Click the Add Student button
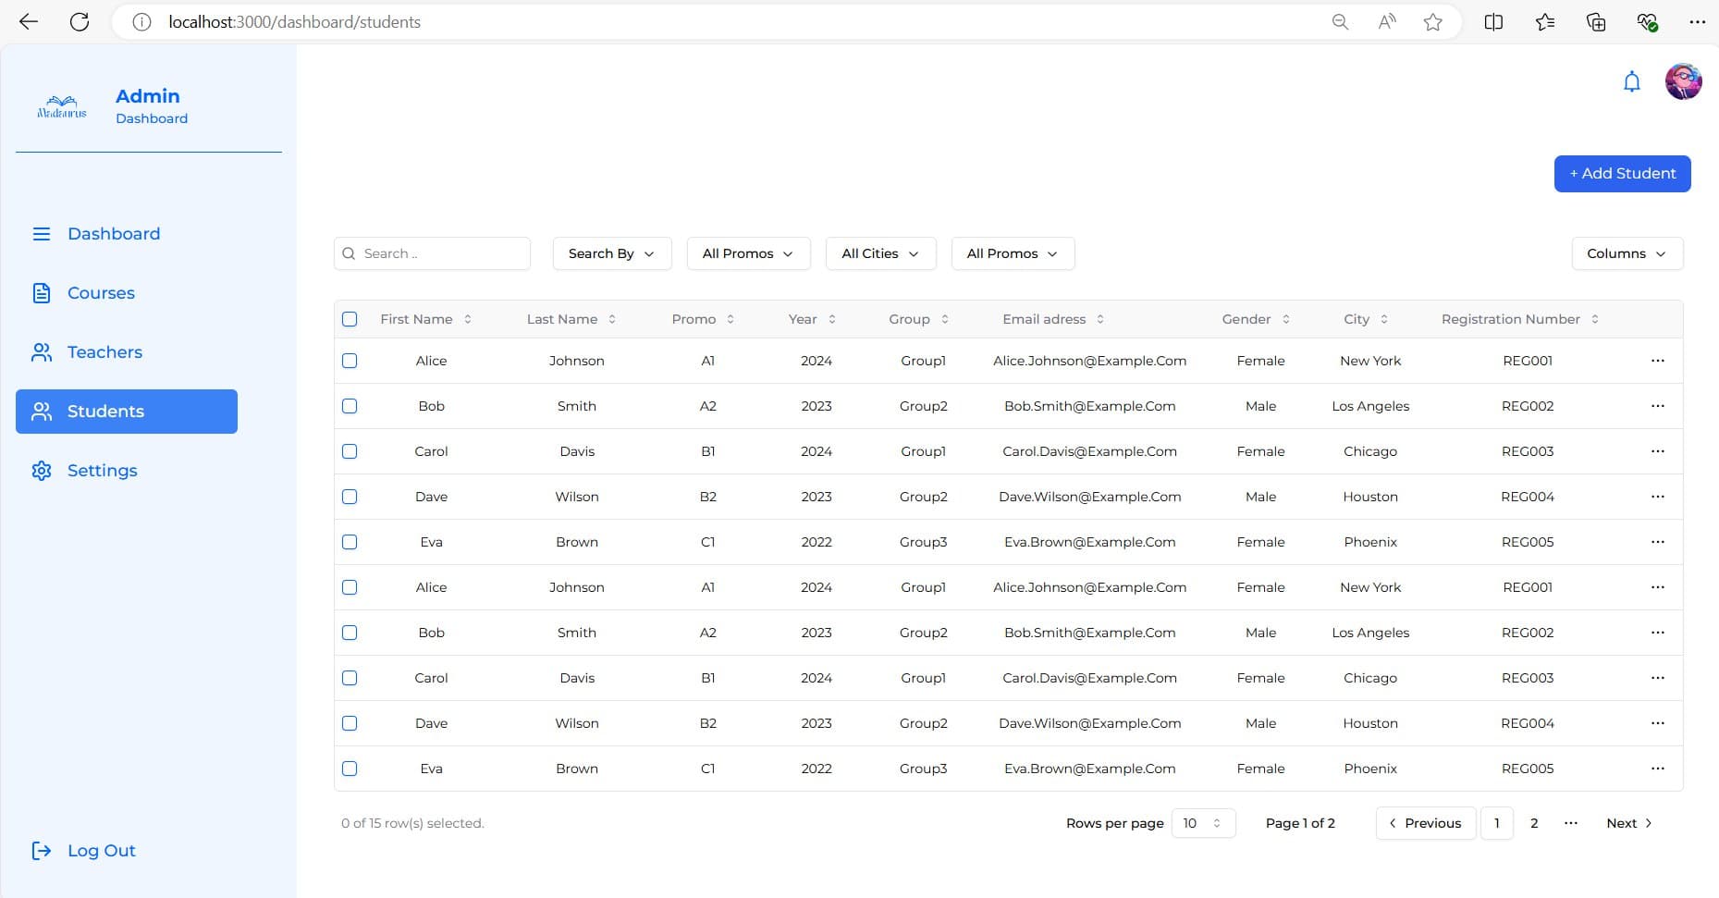This screenshot has height=898, width=1719. [1622, 174]
